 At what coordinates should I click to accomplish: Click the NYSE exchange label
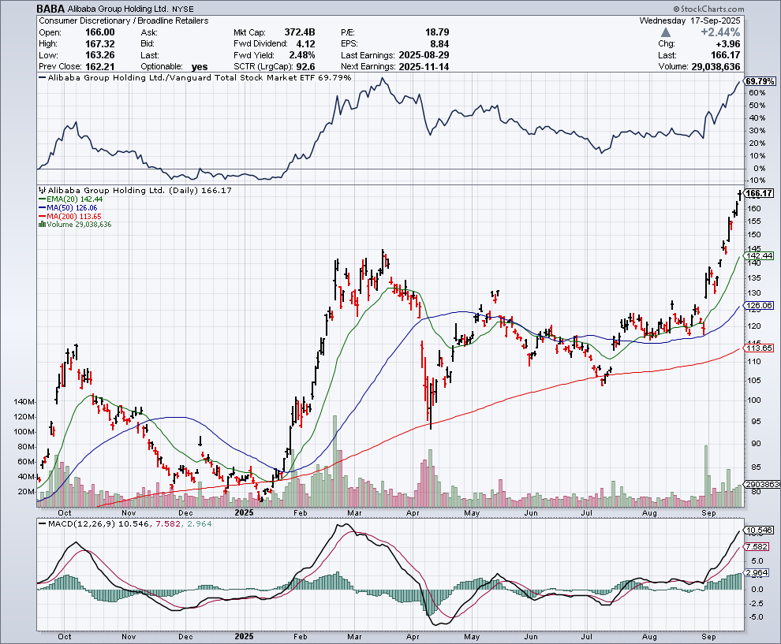pyautogui.click(x=183, y=9)
